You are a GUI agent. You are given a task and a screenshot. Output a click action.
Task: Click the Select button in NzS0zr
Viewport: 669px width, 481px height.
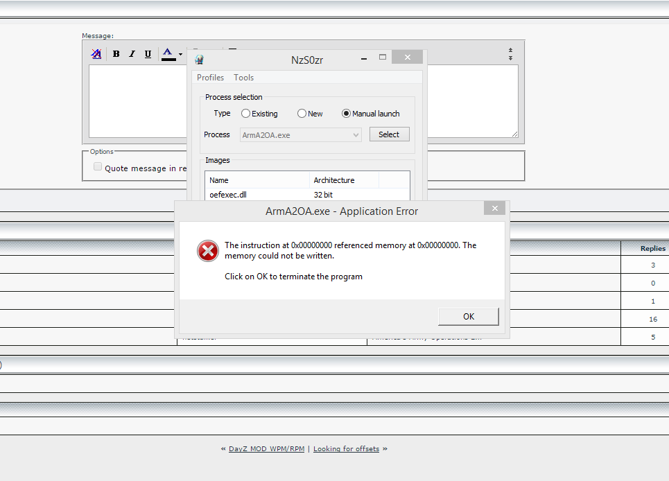point(389,134)
